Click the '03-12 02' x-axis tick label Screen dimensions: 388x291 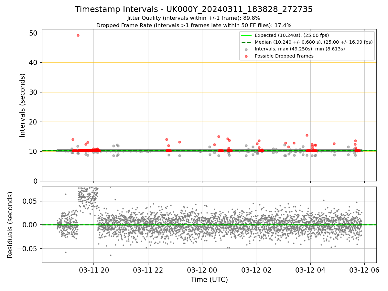pyautogui.click(x=256, y=270)
